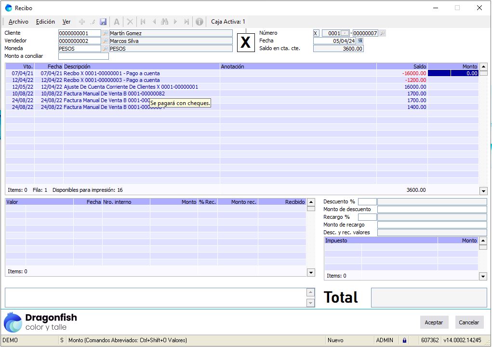Click the Fecha date field

[334, 41]
